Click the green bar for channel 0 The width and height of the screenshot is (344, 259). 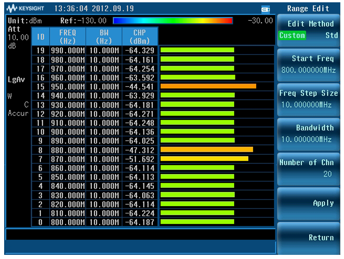pos(197,222)
